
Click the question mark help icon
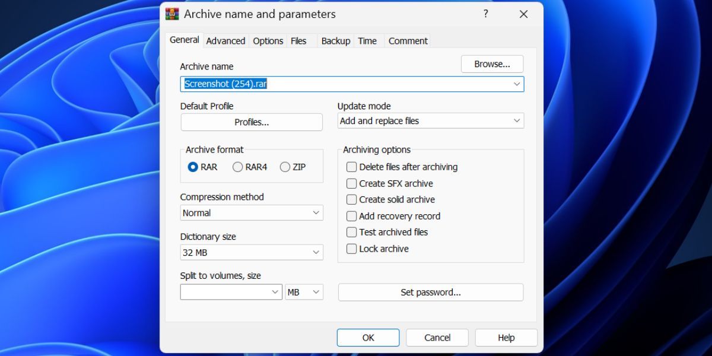(485, 14)
